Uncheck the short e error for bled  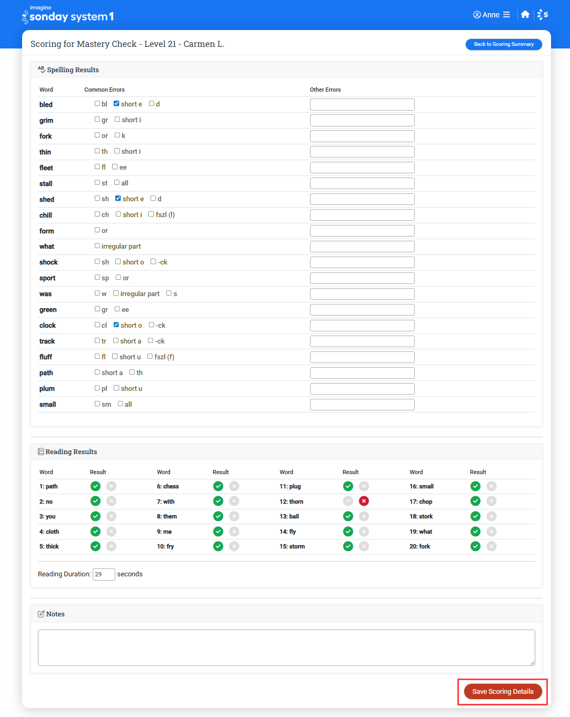(x=116, y=103)
